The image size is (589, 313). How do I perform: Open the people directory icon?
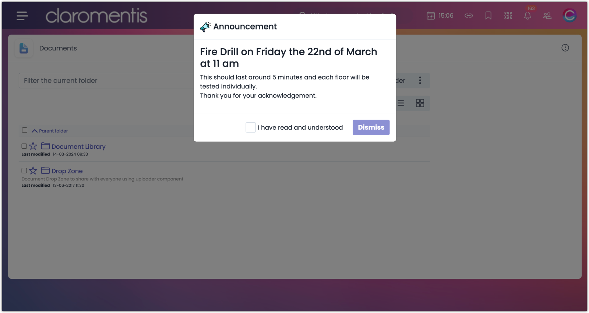547,16
